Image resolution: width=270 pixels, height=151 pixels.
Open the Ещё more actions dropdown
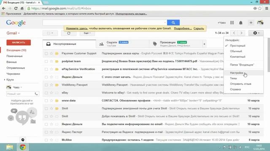[x=87, y=33]
